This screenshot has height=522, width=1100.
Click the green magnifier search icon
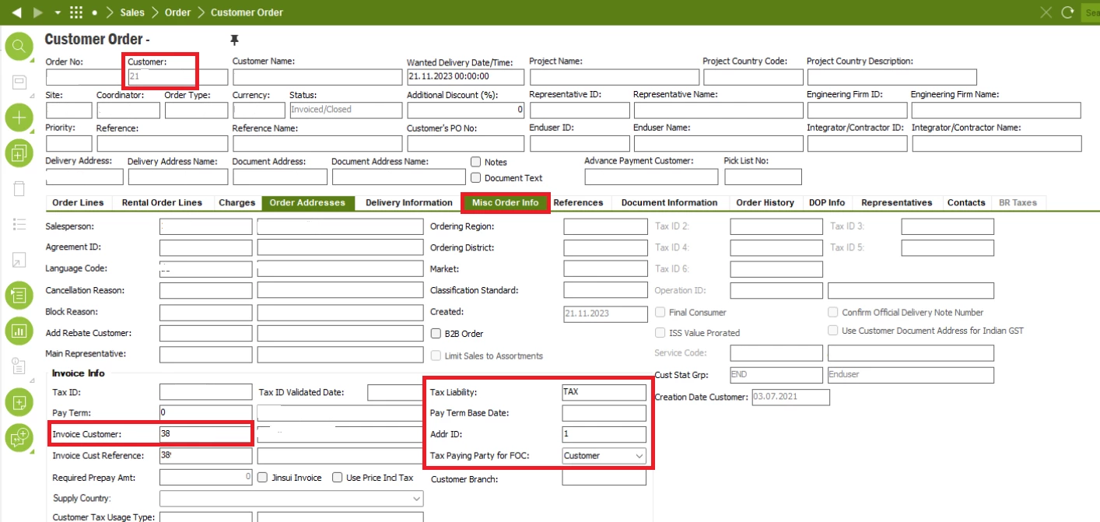click(18, 47)
